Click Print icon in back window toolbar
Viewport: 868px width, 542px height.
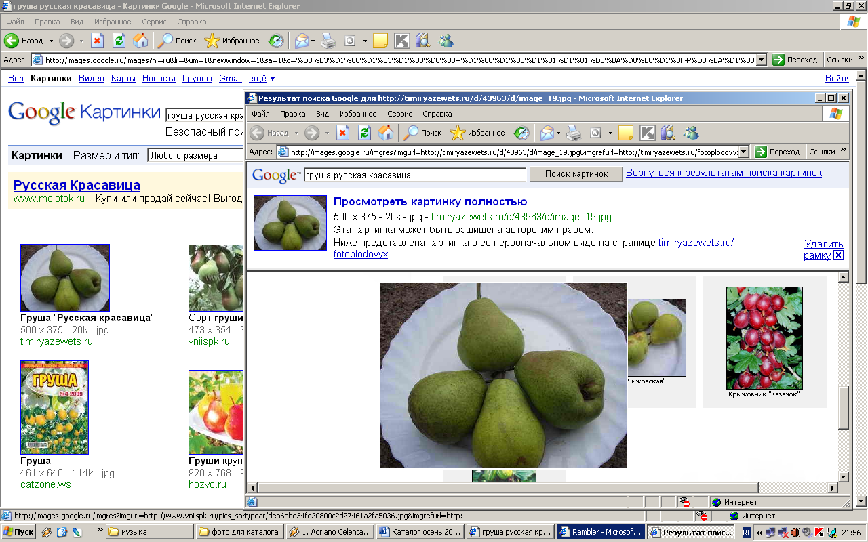pyautogui.click(x=328, y=41)
